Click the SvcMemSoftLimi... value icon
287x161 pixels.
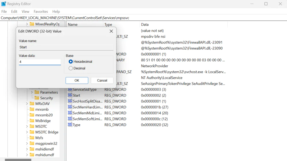70,119
